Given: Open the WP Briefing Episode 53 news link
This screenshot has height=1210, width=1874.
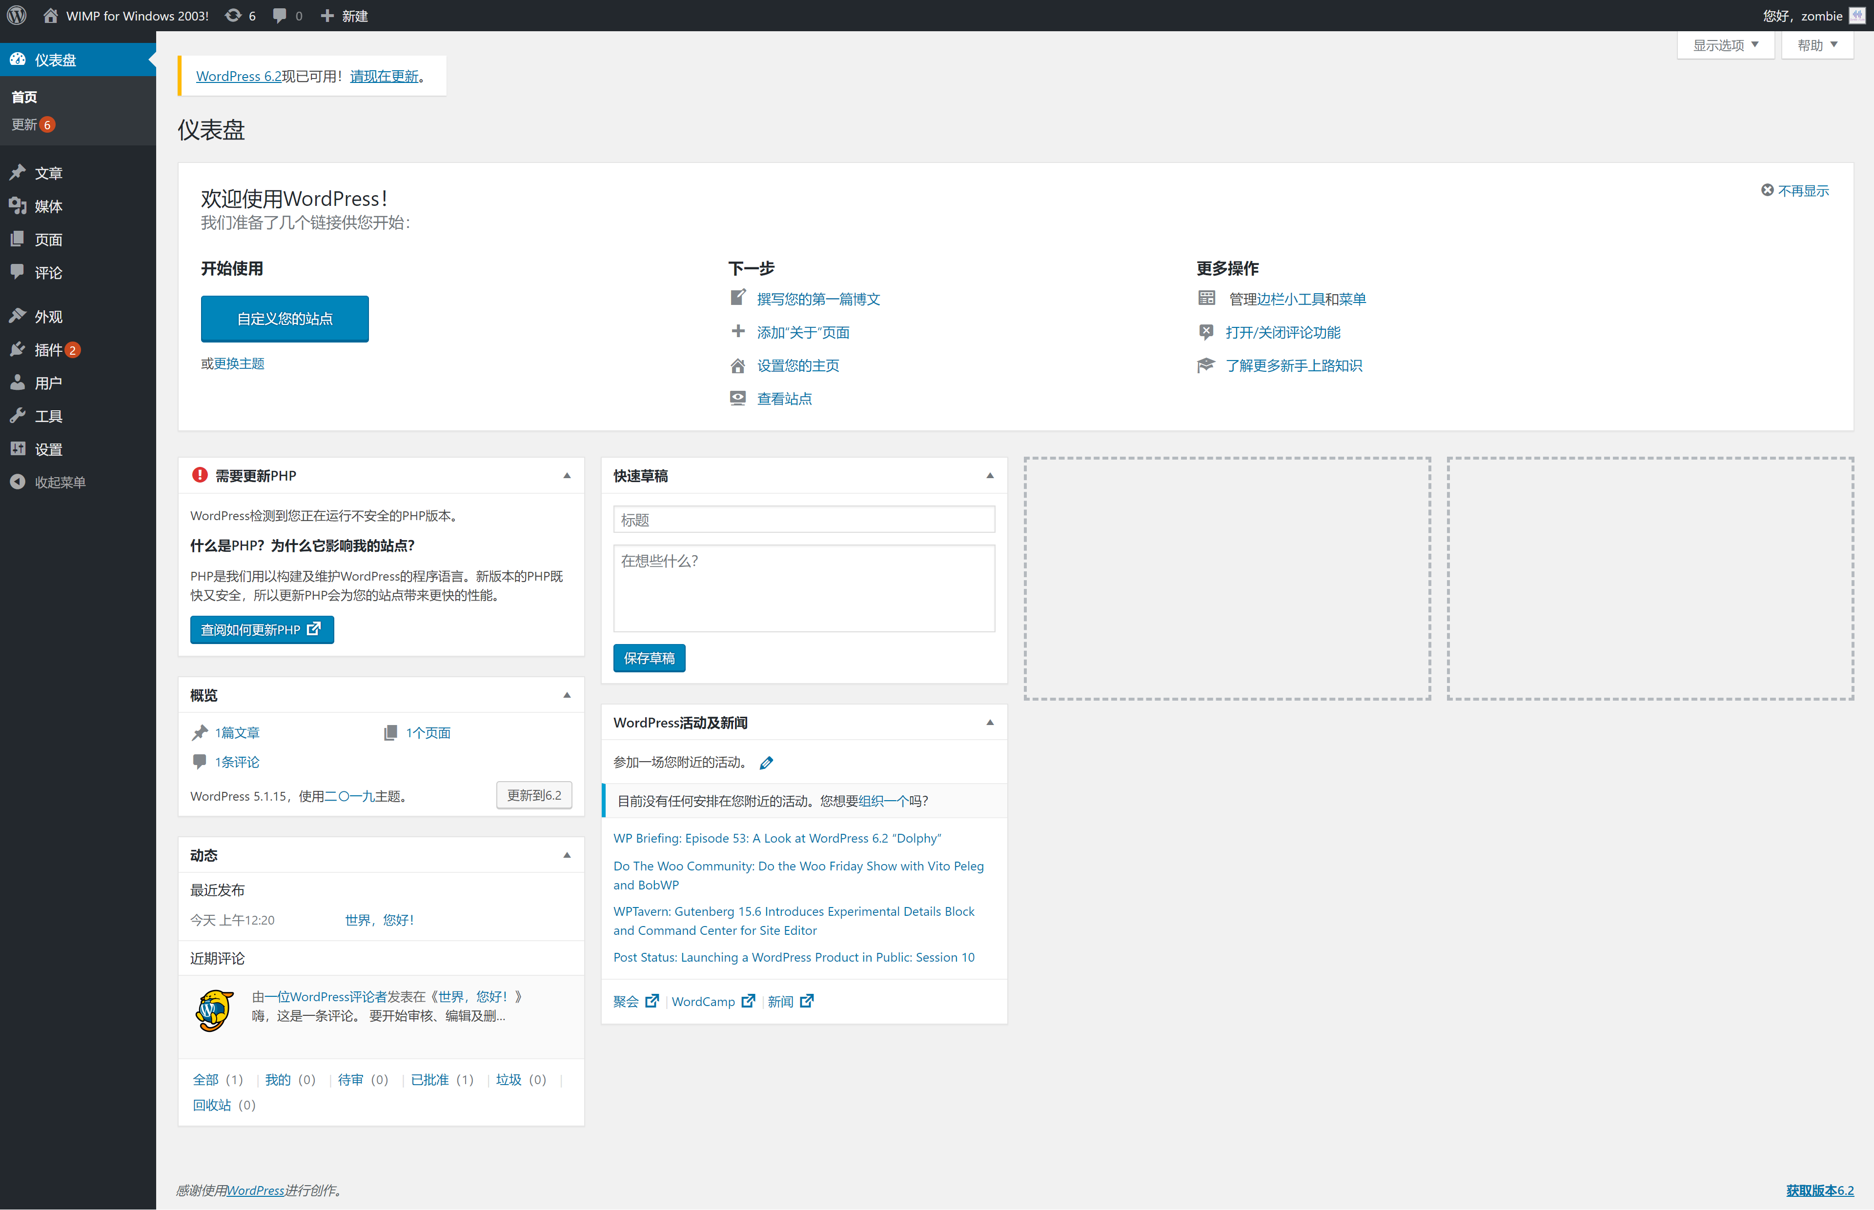Looking at the screenshot, I should (x=777, y=838).
